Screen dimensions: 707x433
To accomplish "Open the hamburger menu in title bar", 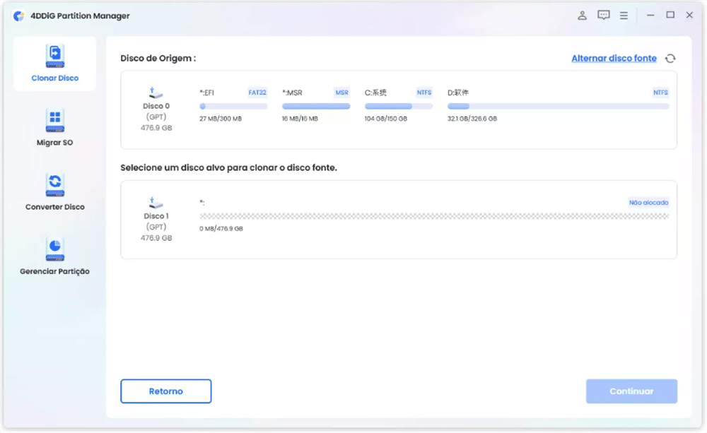I will pyautogui.click(x=624, y=15).
